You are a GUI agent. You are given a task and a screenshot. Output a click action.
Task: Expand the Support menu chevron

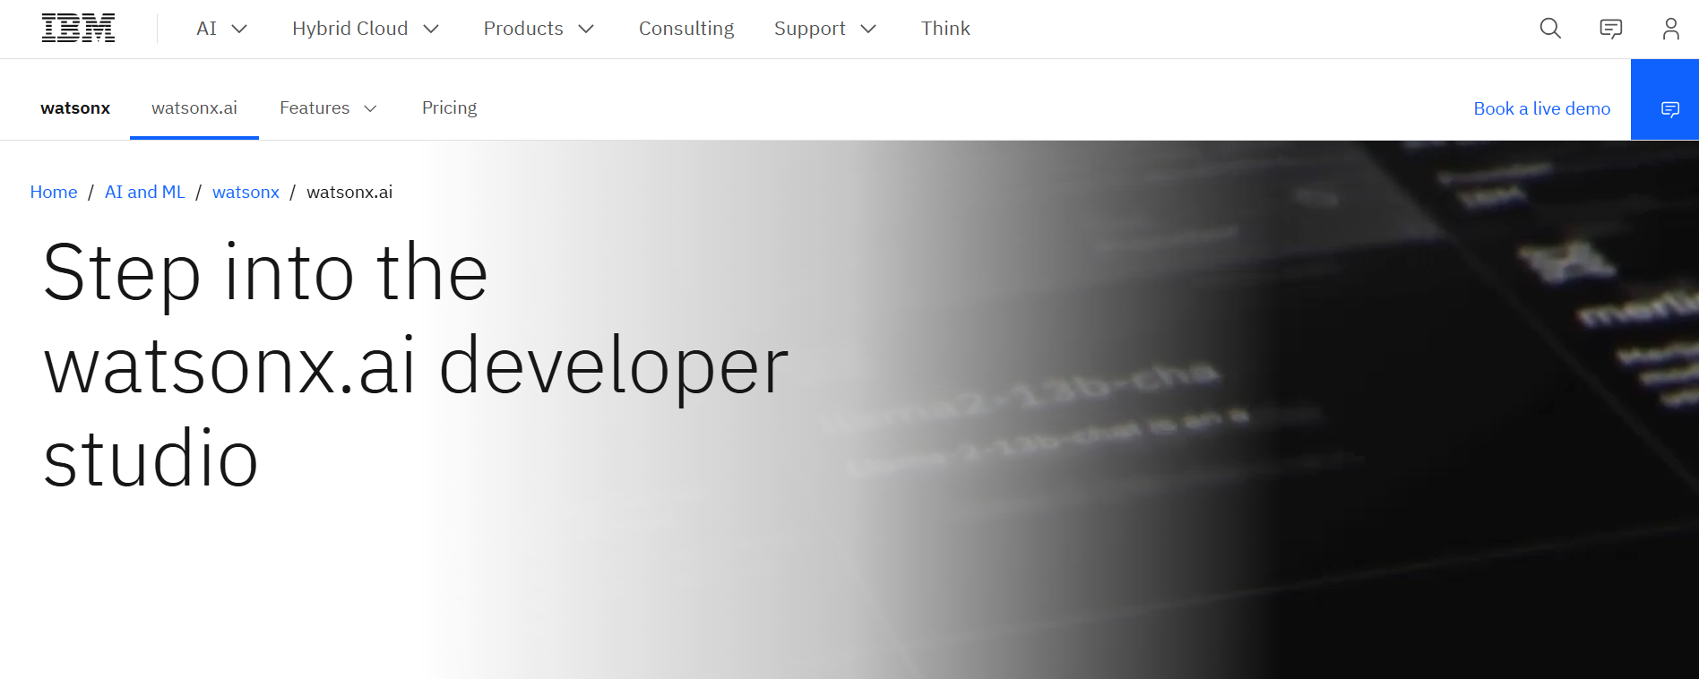pos(868,29)
